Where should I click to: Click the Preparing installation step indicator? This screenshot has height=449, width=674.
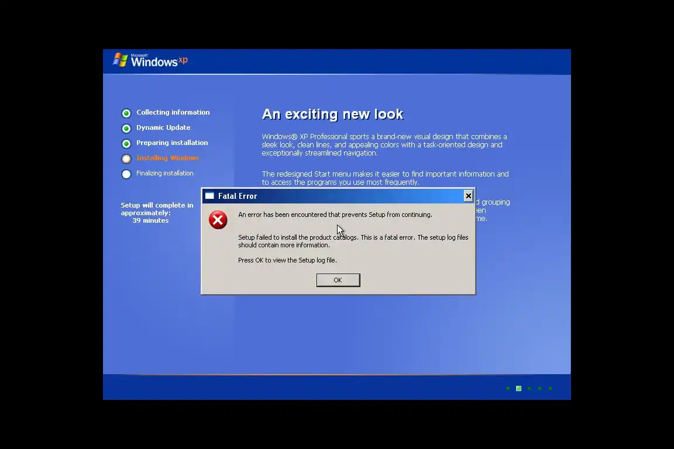pyautogui.click(x=126, y=143)
